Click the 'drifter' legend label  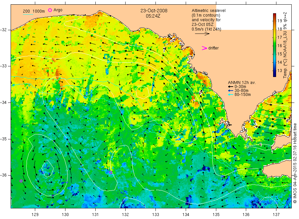tap(213, 48)
